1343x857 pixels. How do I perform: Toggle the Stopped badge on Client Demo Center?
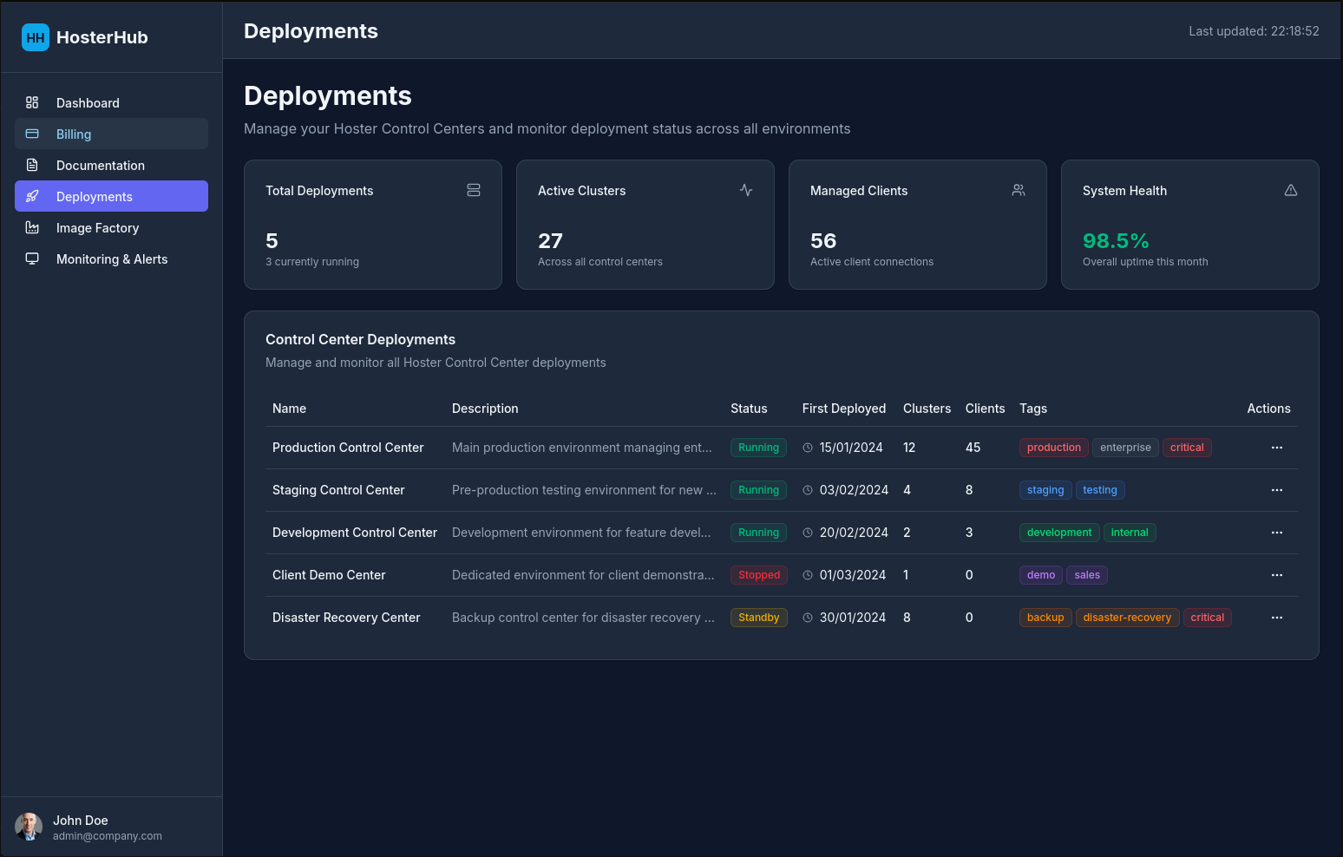[758, 574]
